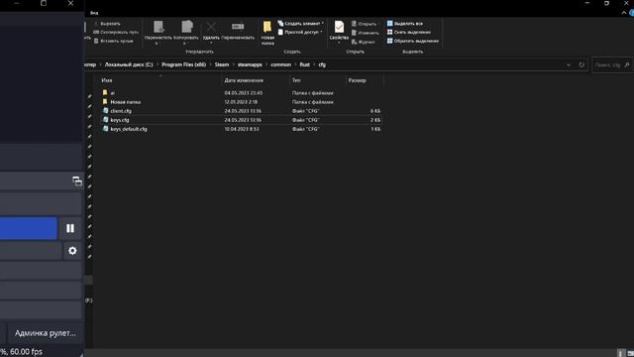Click Админка рулет... in the left window
The width and height of the screenshot is (634, 357).
pos(45,333)
